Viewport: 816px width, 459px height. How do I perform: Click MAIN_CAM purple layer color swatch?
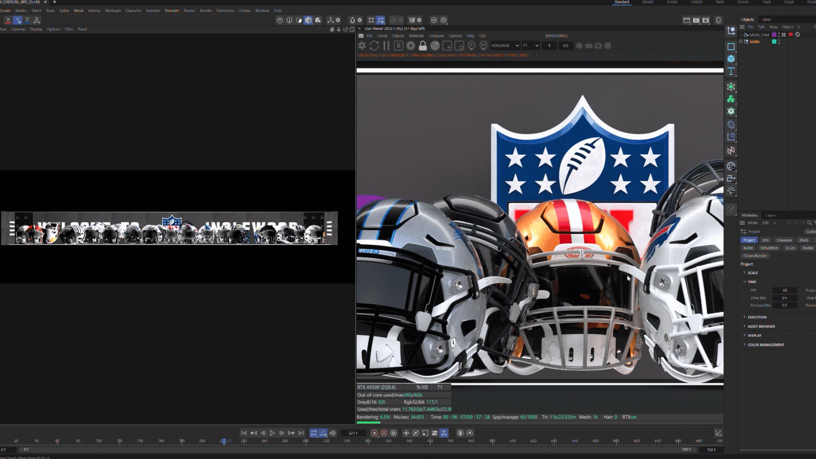774,35
